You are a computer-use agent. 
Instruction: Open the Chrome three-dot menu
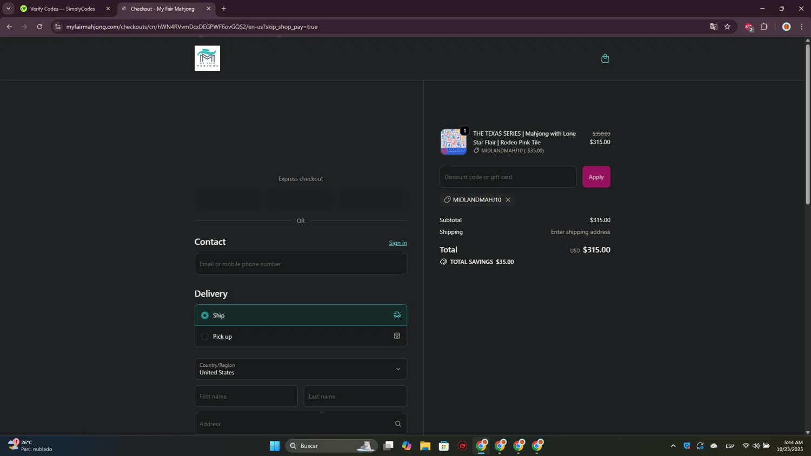pos(802,26)
